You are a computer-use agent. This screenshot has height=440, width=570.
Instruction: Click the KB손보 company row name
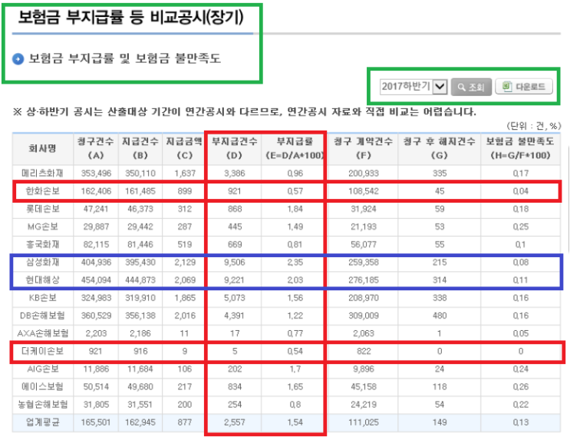pos(42,298)
